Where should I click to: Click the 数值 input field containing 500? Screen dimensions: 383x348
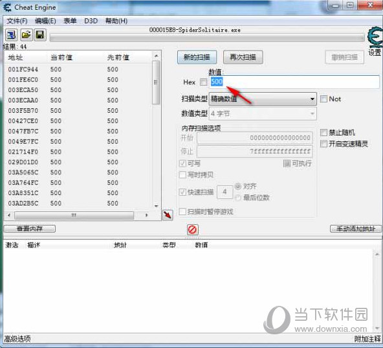[x=294, y=82]
